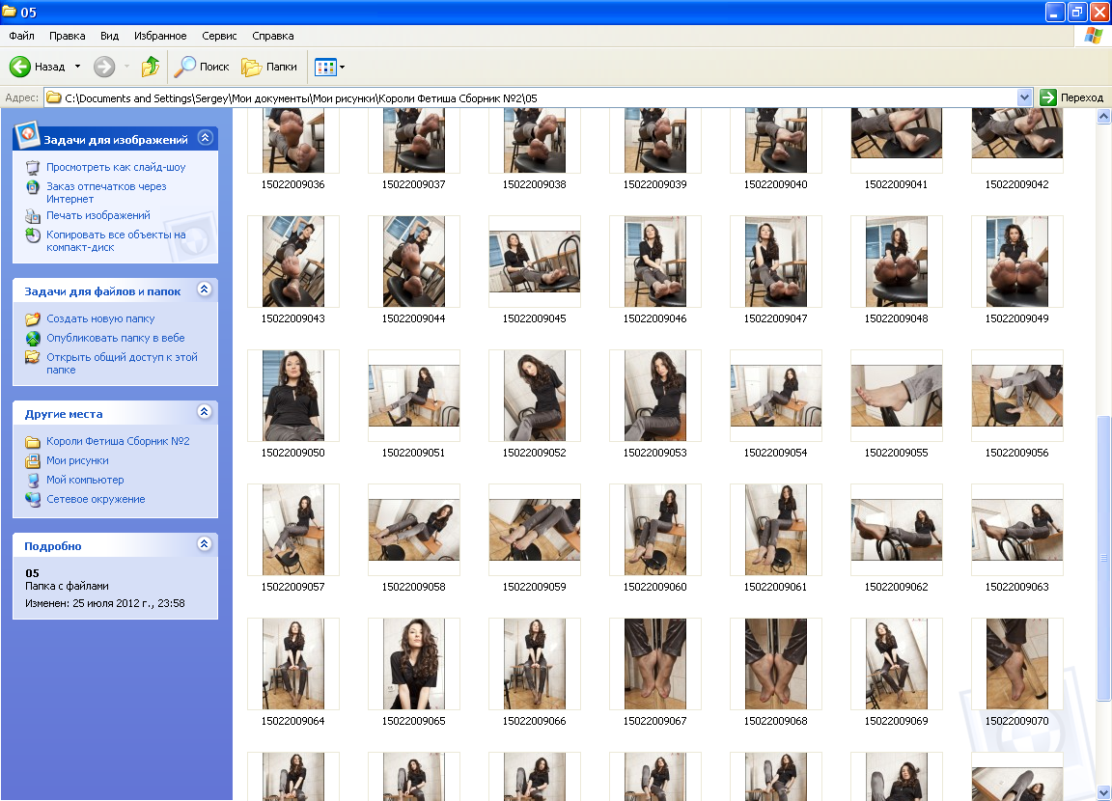Image resolution: width=1112 pixels, height=801 pixels.
Task: Click CD icon beside Копировать все объекты
Action: point(33,235)
